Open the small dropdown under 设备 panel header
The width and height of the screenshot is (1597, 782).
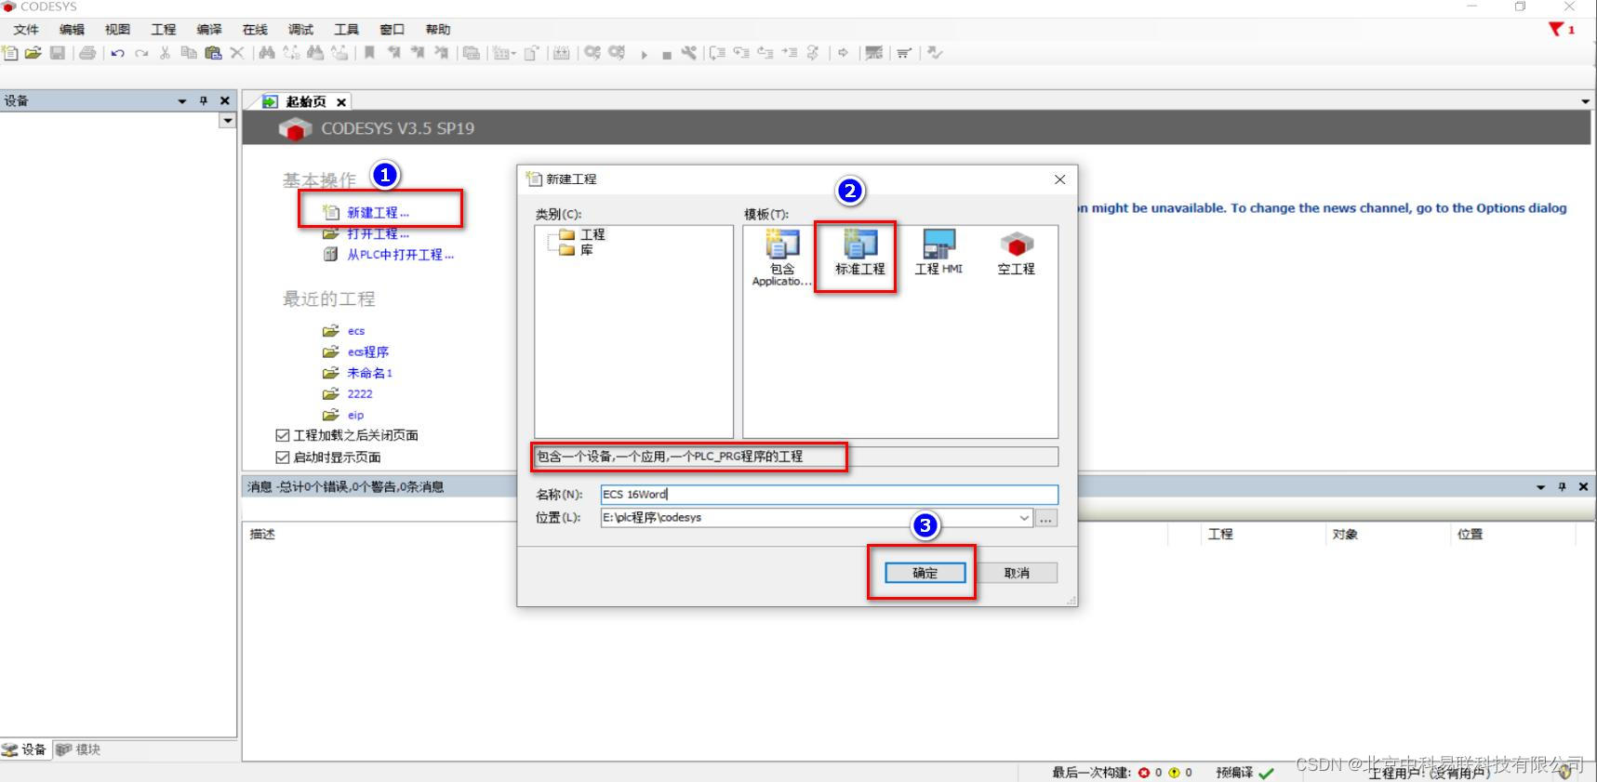point(227,121)
